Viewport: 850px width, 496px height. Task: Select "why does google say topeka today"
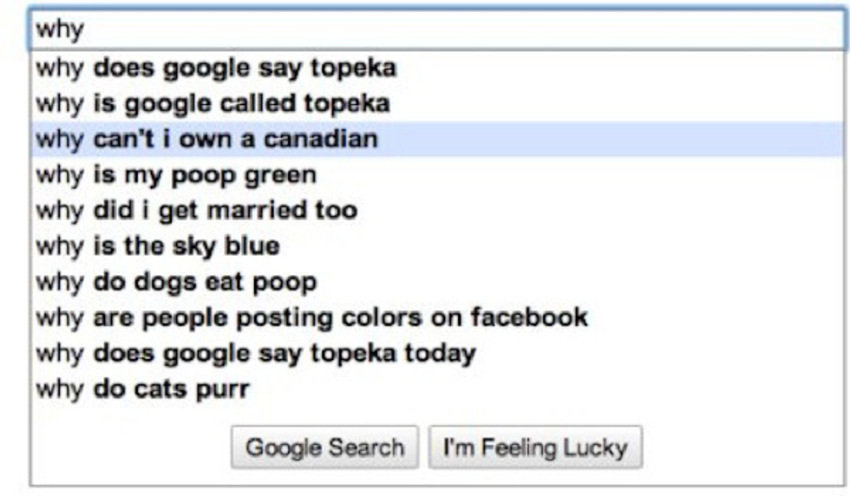coord(256,353)
